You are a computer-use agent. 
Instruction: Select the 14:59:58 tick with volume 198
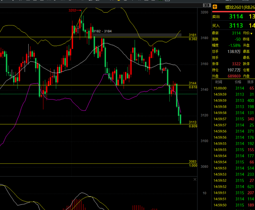[x=233, y=107]
